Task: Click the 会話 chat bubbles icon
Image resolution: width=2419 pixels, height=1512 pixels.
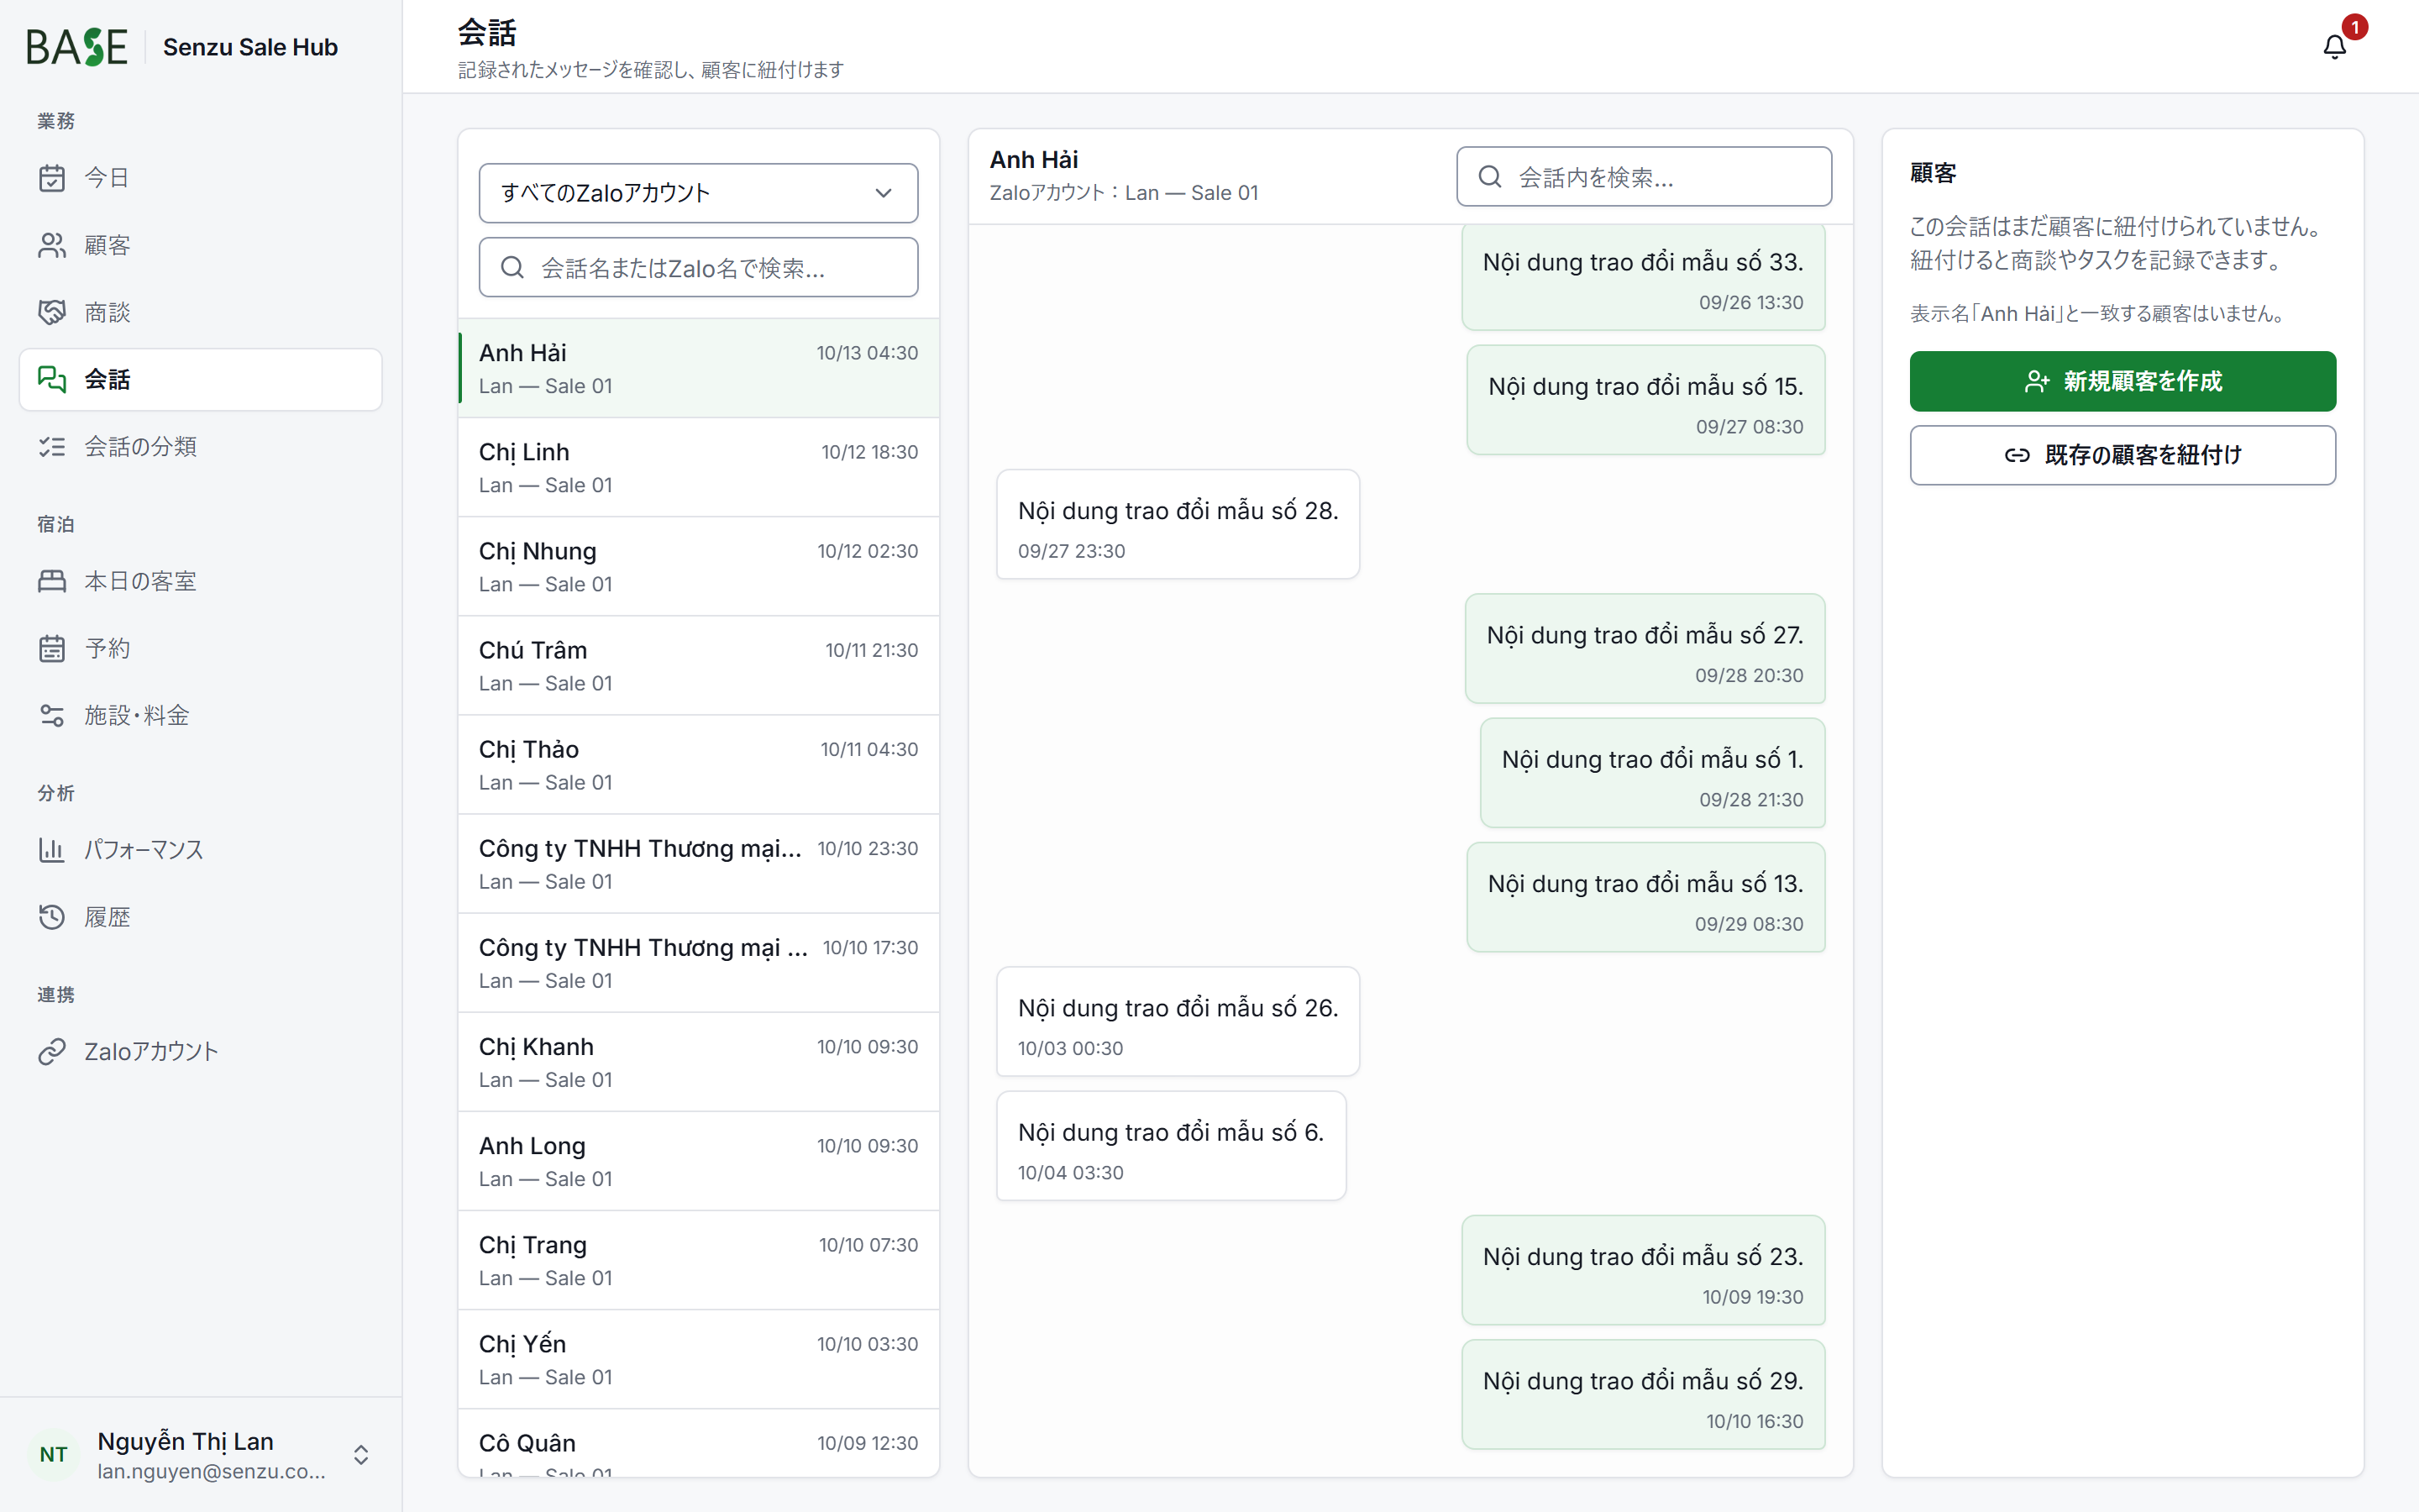Action: point(52,379)
